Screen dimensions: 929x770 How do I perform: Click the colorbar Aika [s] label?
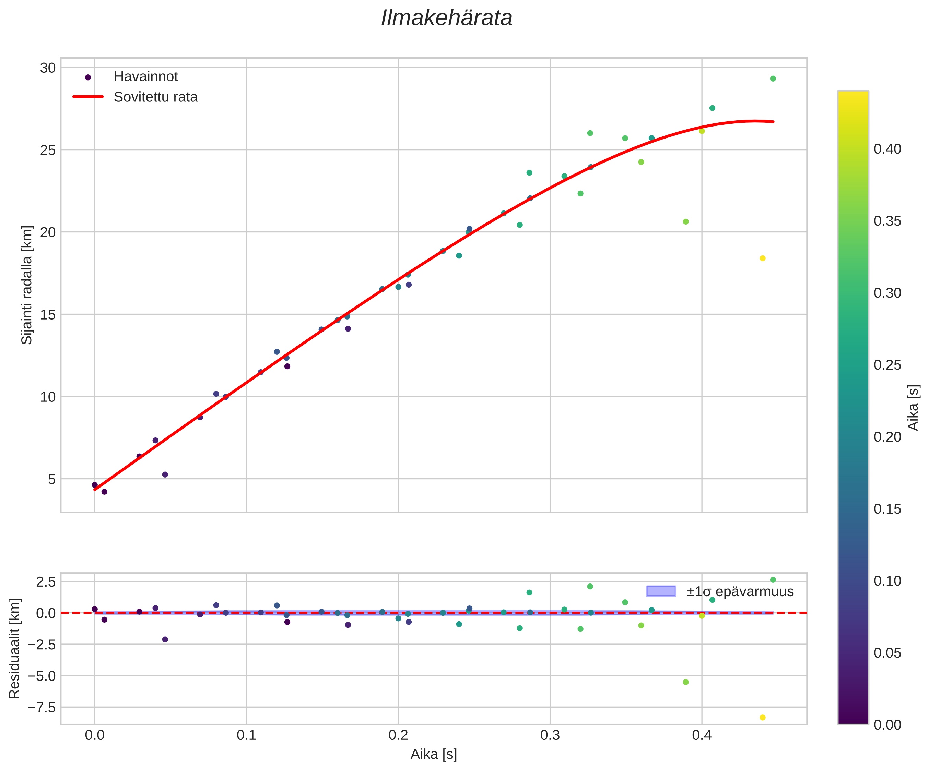pyautogui.click(x=913, y=408)
